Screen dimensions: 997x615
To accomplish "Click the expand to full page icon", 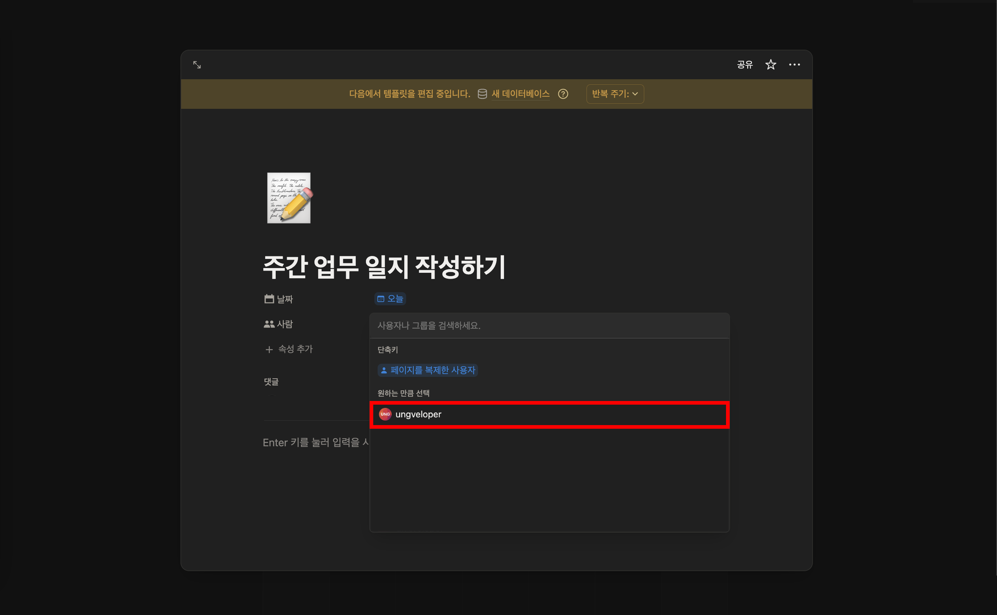I will click(x=197, y=65).
